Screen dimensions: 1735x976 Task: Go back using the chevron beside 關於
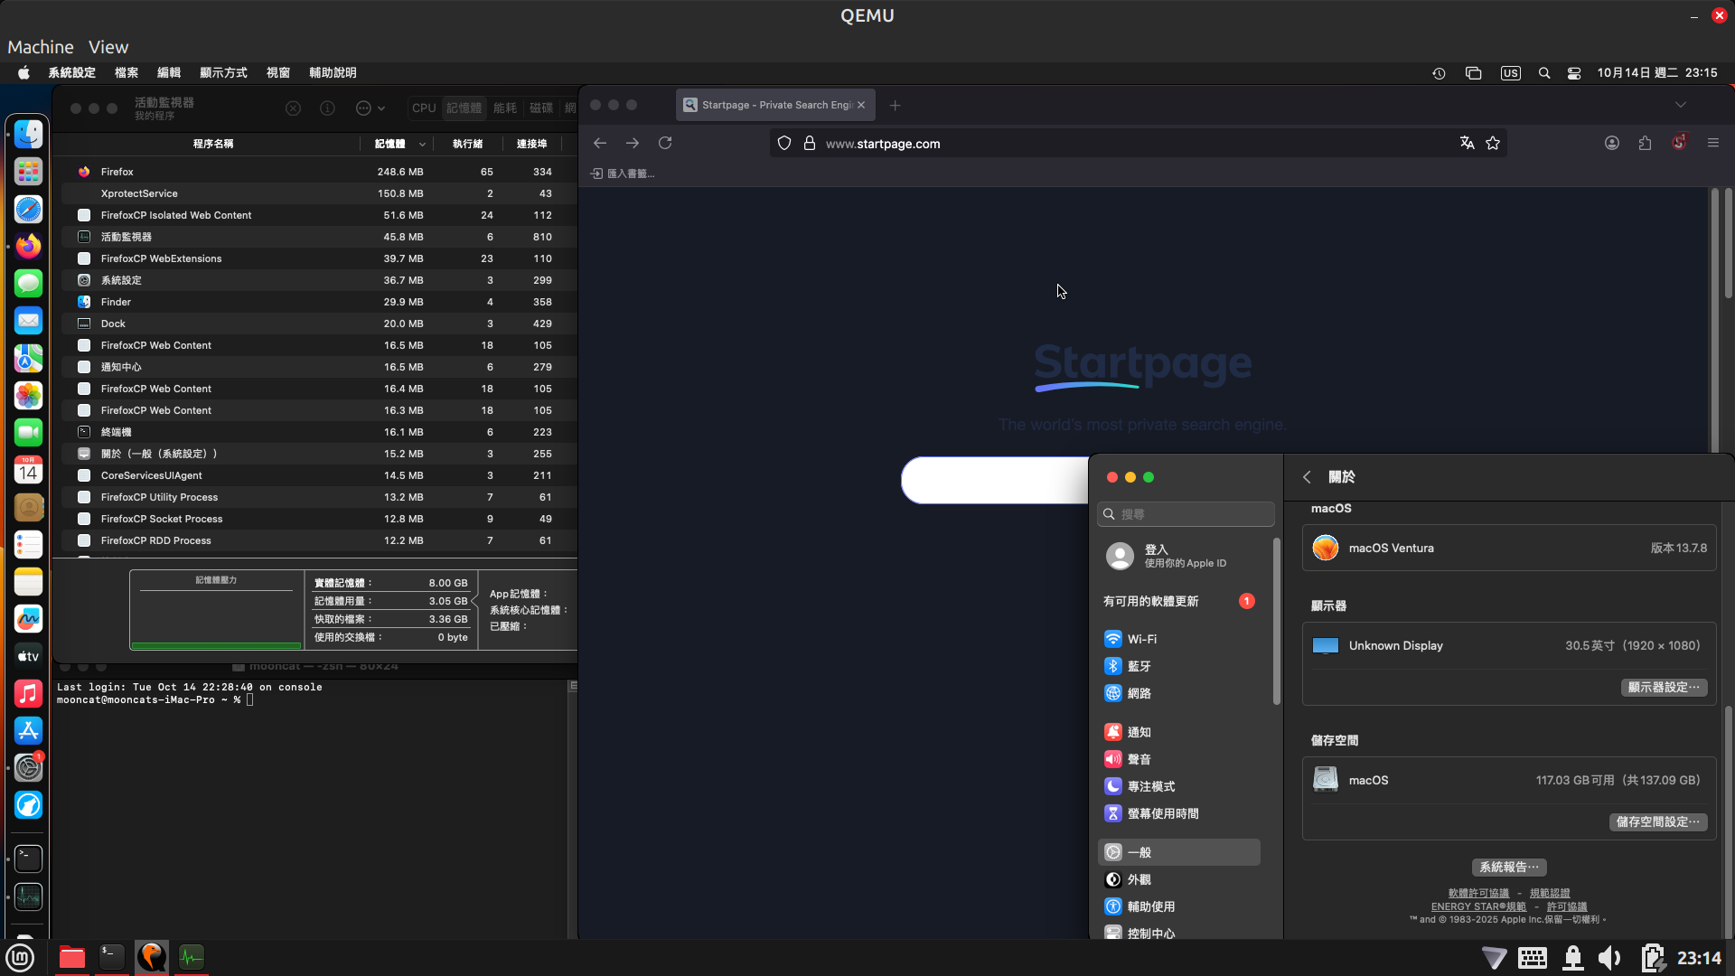[1307, 477]
